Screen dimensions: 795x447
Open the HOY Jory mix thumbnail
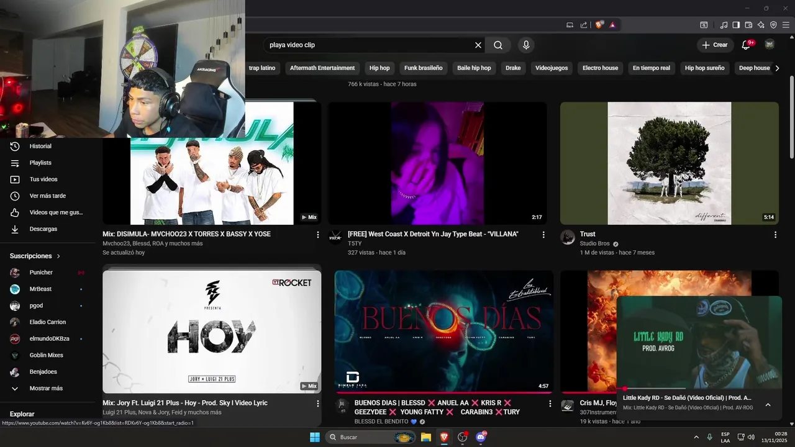tap(212, 332)
